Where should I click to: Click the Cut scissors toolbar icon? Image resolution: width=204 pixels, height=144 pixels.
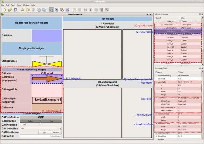tap(22, 10)
